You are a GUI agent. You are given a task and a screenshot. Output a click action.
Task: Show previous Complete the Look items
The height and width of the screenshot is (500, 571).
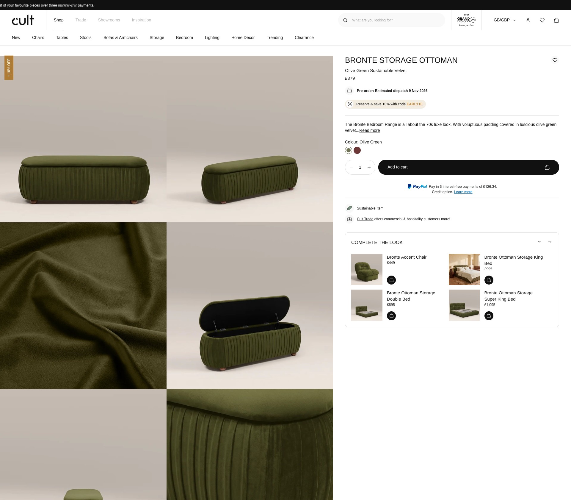click(x=540, y=242)
